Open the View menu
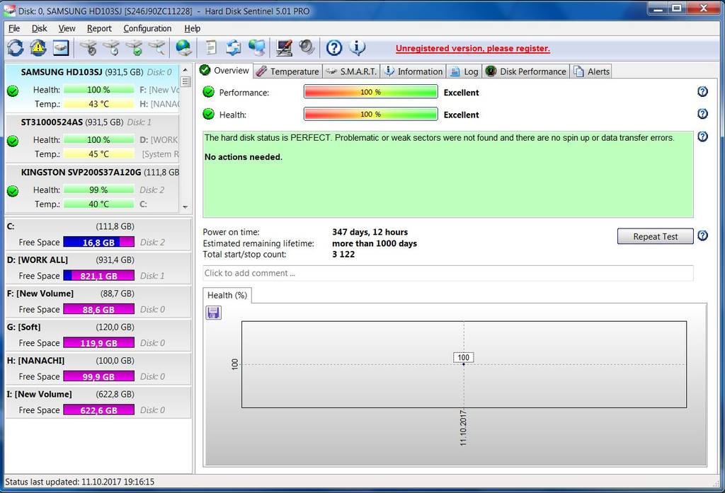 coord(67,28)
